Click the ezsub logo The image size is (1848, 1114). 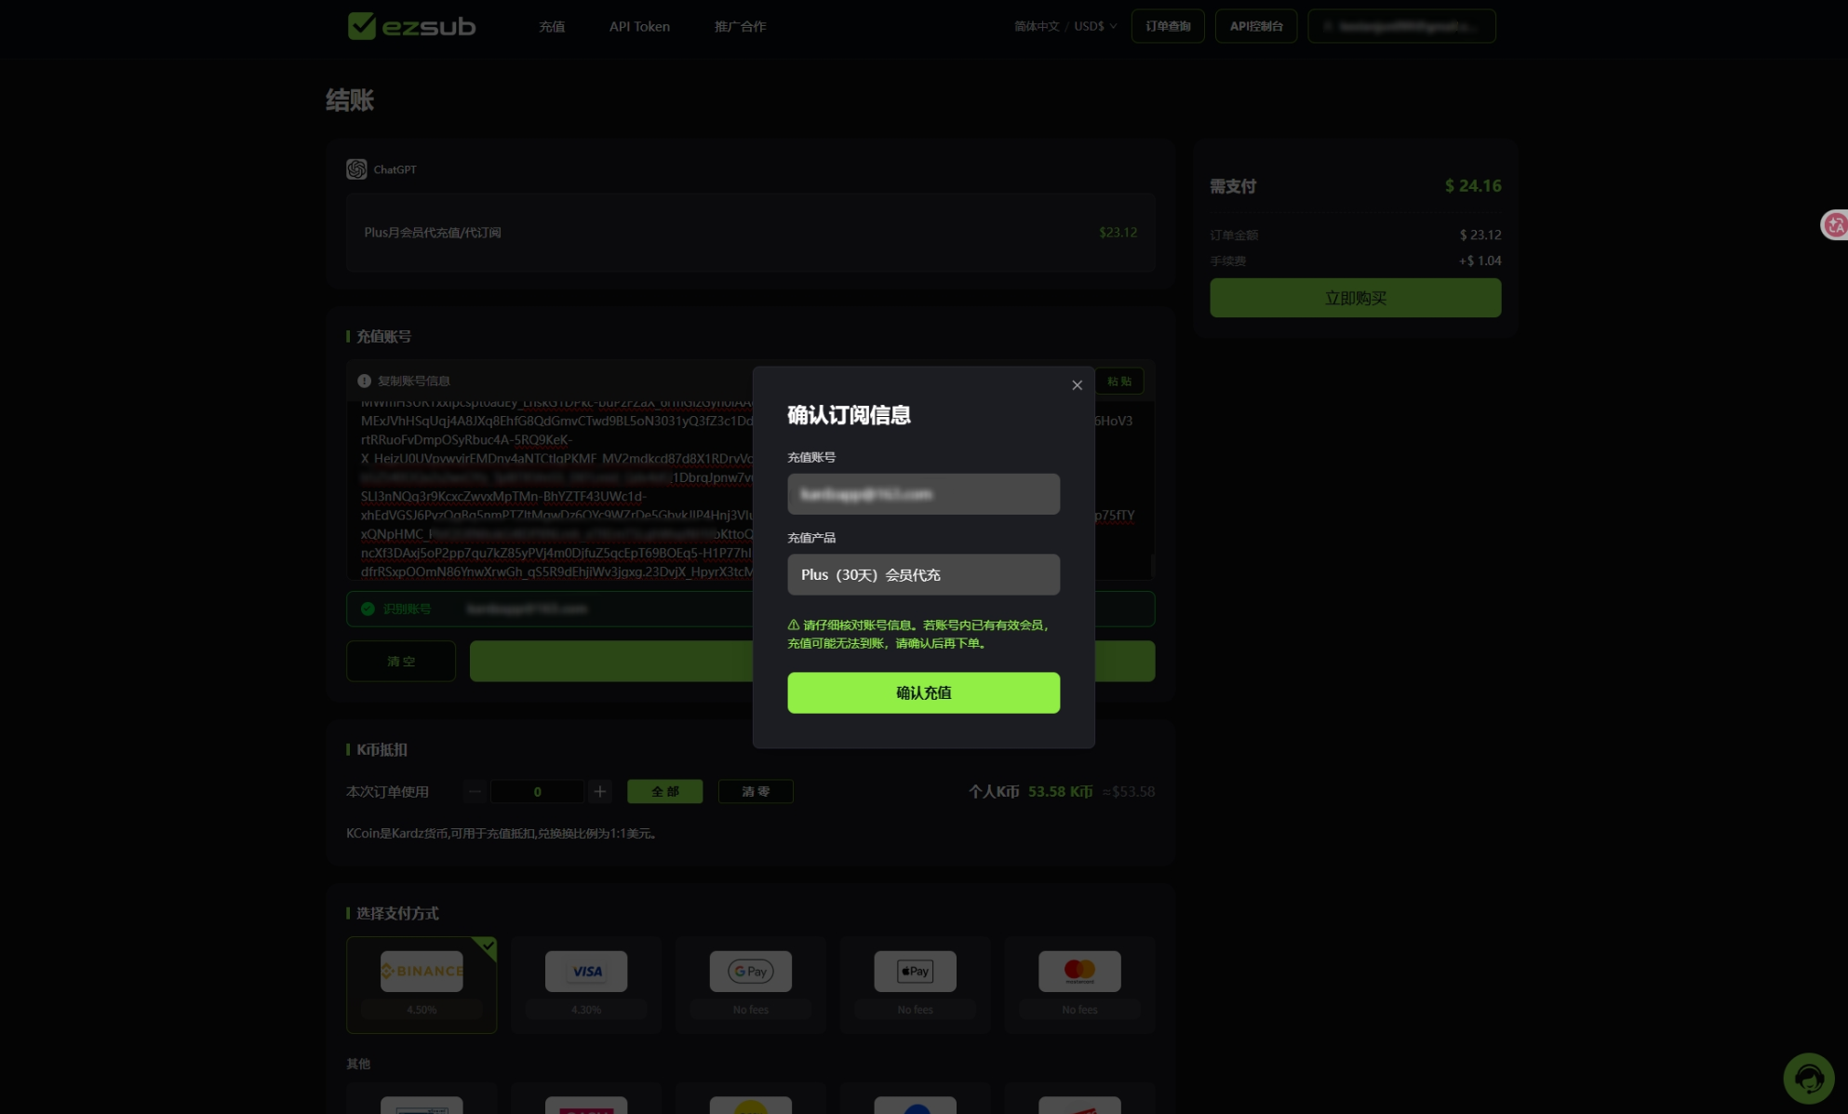411,26
